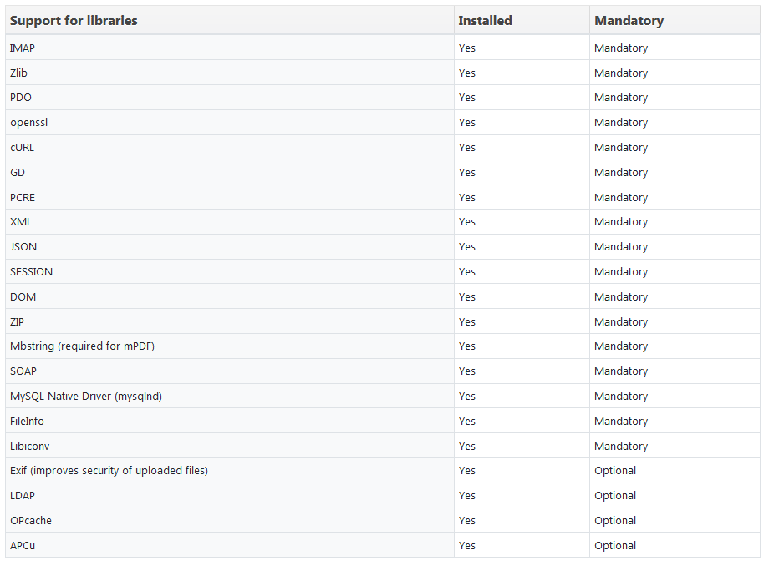Viewport: 769px width, 561px height.
Task: Click 'Mandatory' value in cURL row
Action: click(x=621, y=148)
